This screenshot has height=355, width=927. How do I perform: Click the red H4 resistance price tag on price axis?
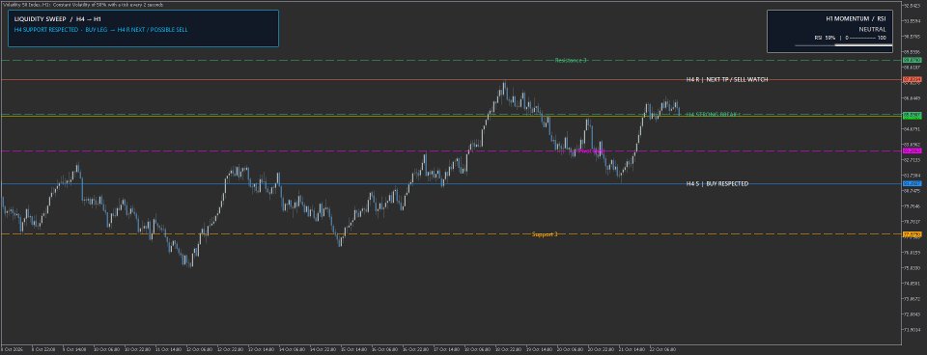point(912,79)
